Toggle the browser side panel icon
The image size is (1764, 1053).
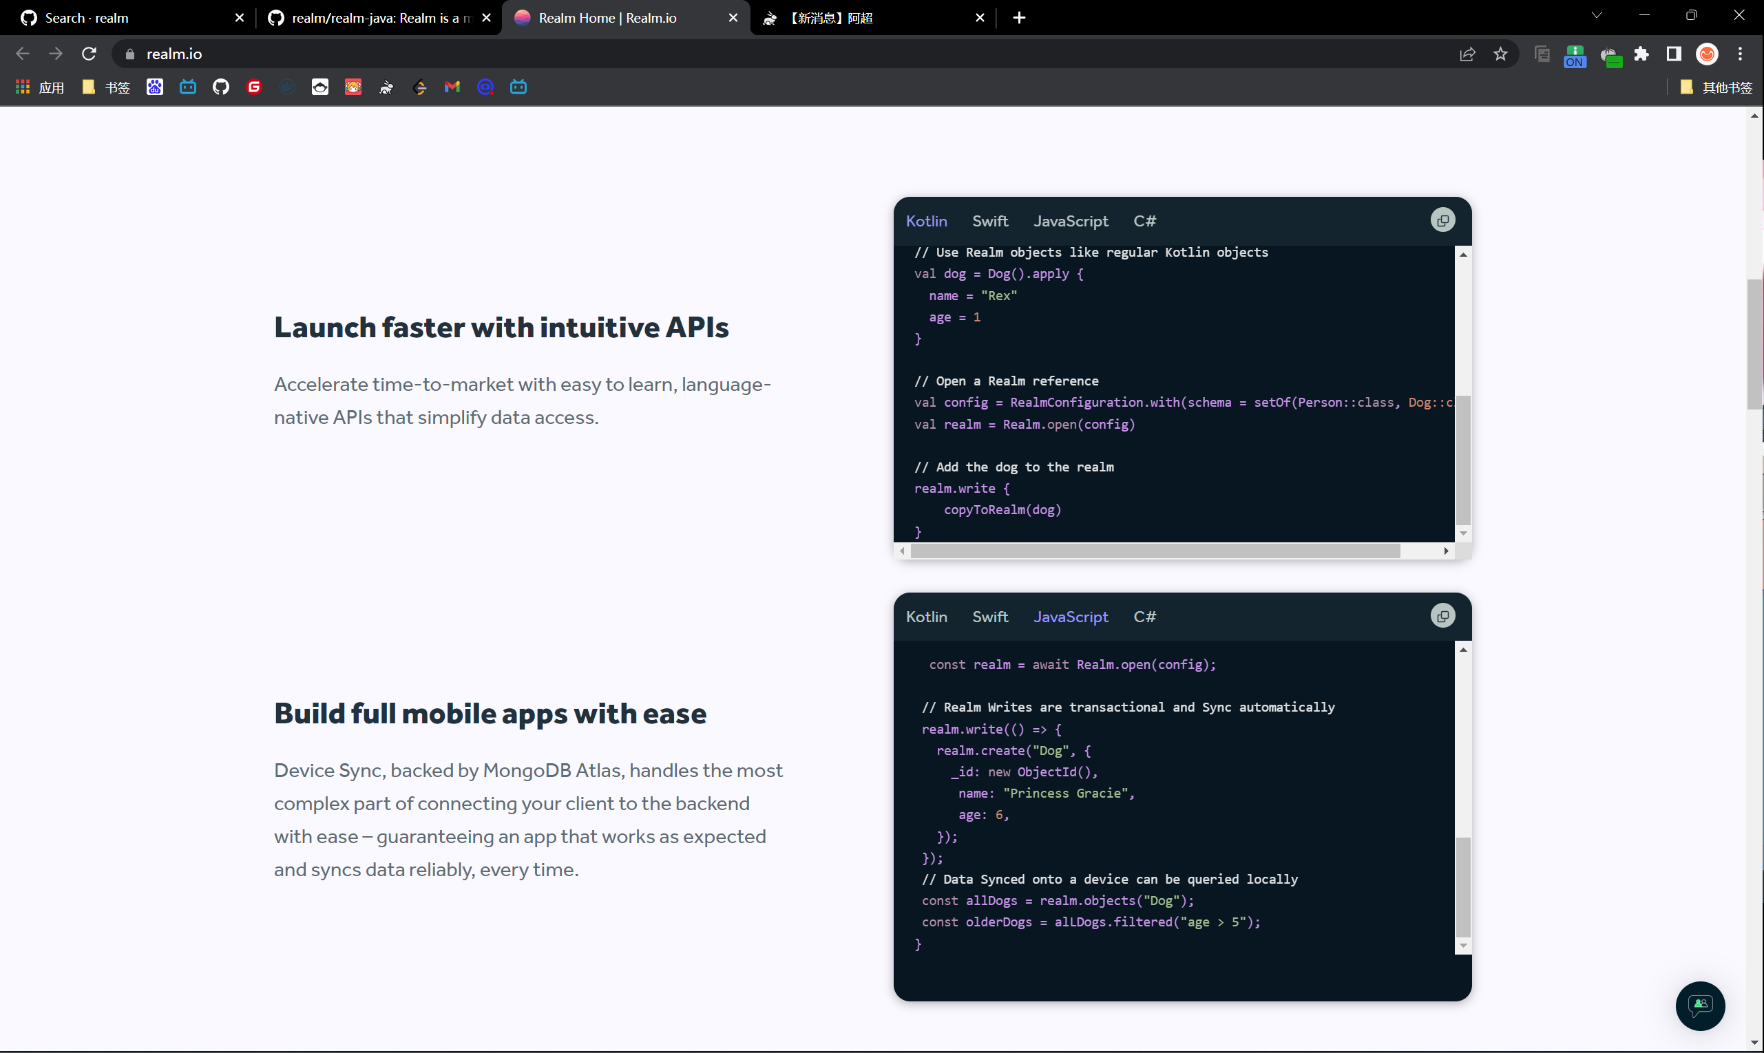click(x=1673, y=54)
